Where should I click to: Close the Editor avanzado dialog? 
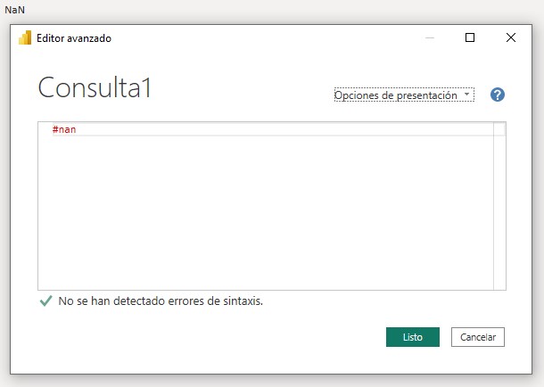click(x=511, y=37)
